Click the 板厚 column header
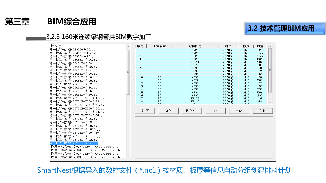Viewport: 326px width, 183px height. [x=246, y=46]
